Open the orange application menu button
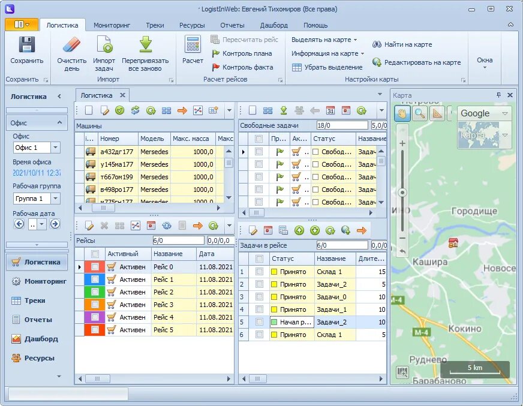Screen dimensions: 523x406 [x=22, y=25]
